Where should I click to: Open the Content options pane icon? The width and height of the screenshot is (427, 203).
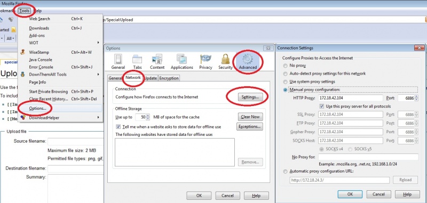pos(157,62)
